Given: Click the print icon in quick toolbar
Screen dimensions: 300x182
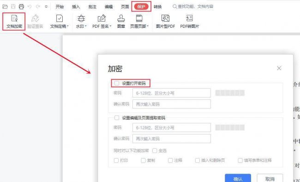Looking at the screenshot, I should pos(21,6).
